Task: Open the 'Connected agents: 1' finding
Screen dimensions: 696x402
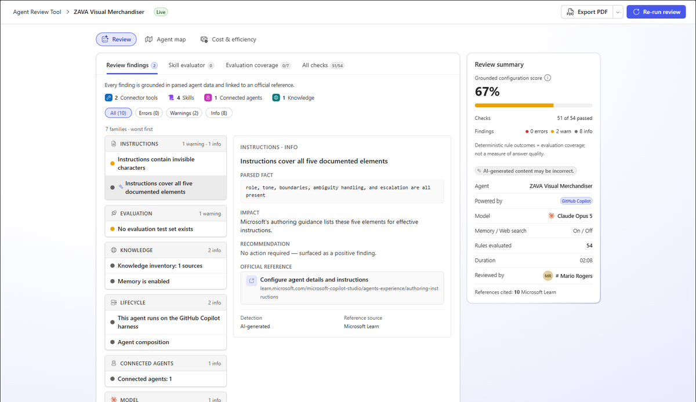Action: point(165,379)
